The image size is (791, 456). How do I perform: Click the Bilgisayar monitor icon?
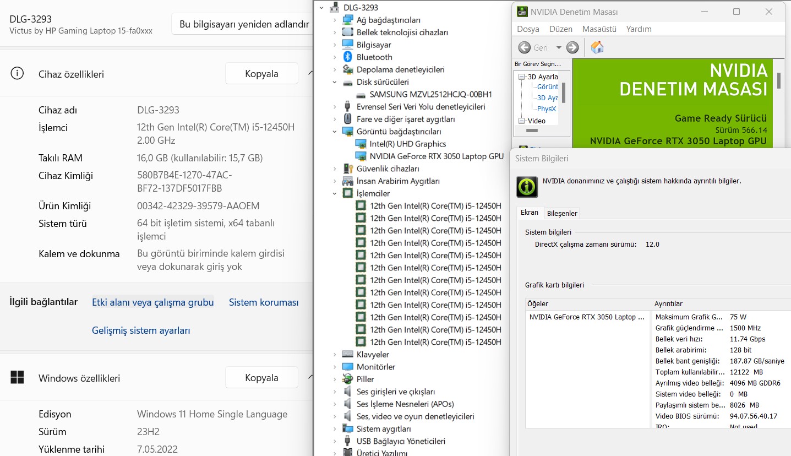(x=347, y=45)
